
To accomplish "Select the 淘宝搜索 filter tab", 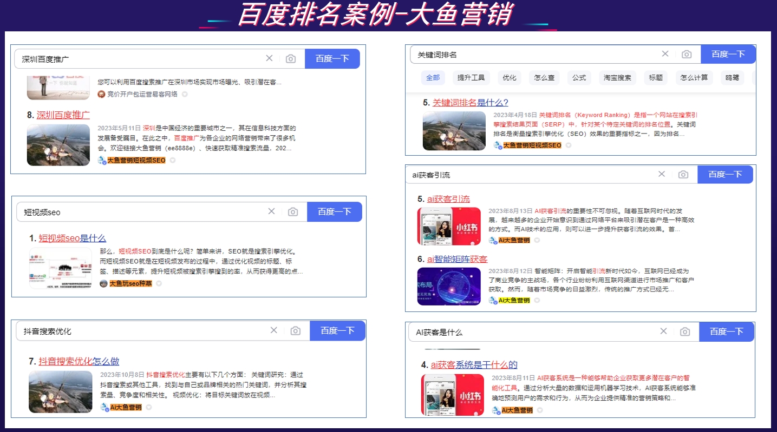I will (x=618, y=78).
